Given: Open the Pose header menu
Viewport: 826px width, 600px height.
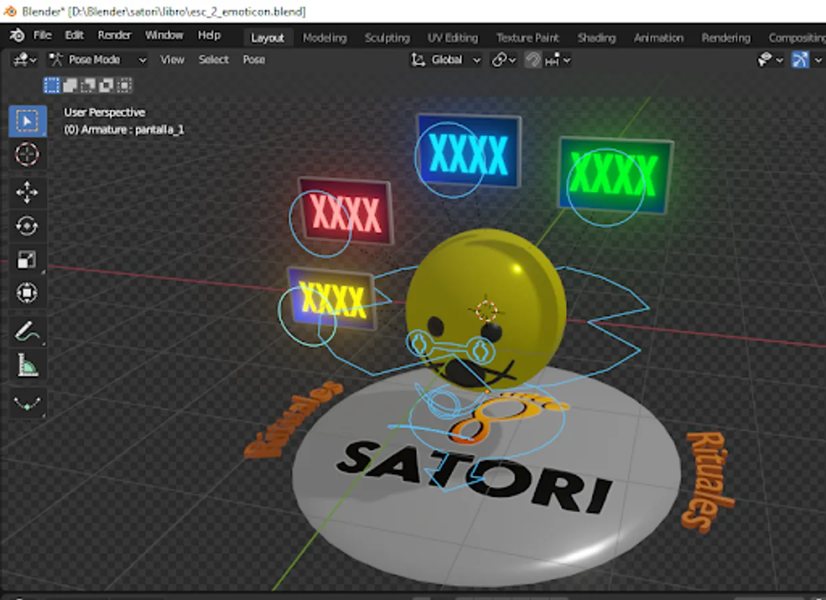Looking at the screenshot, I should (x=253, y=60).
